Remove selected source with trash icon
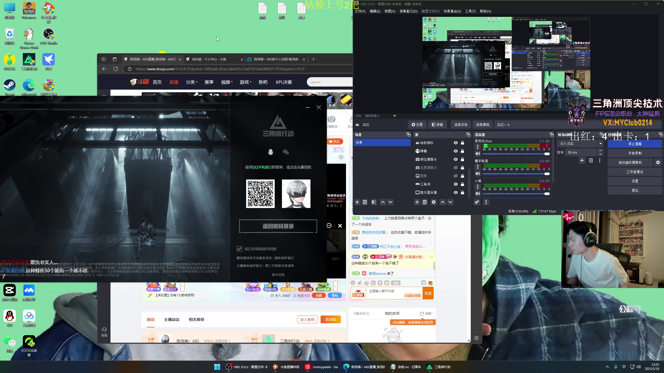The width and height of the screenshot is (664, 373). point(425,202)
